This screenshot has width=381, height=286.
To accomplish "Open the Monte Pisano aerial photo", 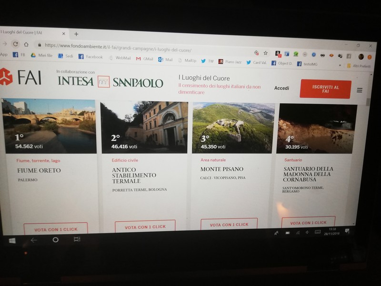I will pos(233,128).
